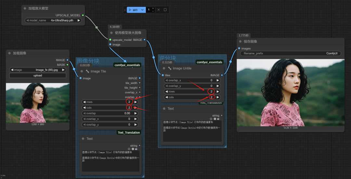Image resolution: width=351 pixels, height=179 pixels.
Task: Click image input port on Image Tile node
Action: coord(80,78)
